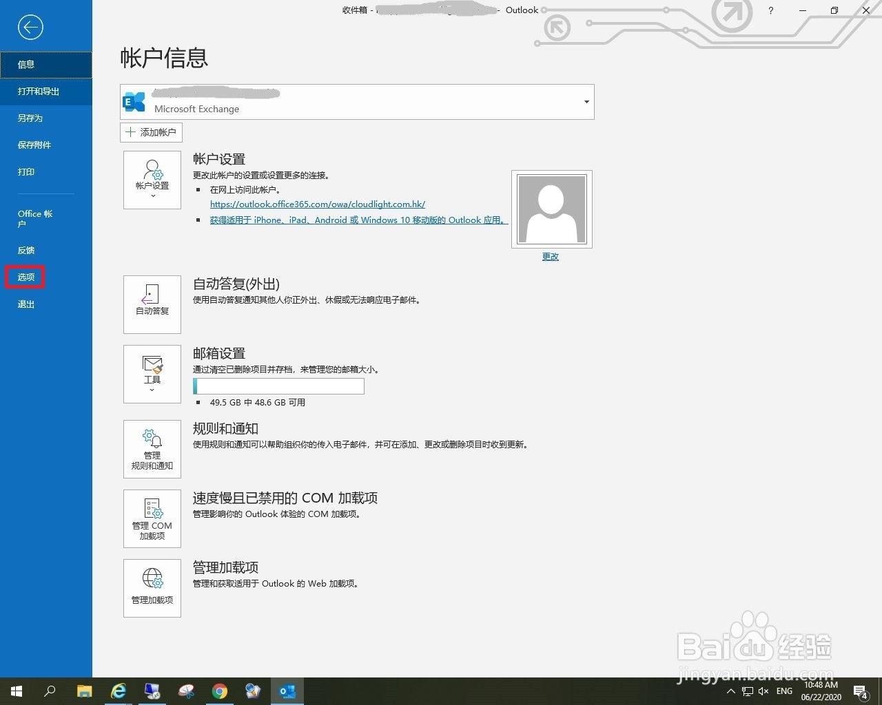Open 管理加载项 web add-ins button
Image resolution: width=882 pixels, height=705 pixels.
152,588
